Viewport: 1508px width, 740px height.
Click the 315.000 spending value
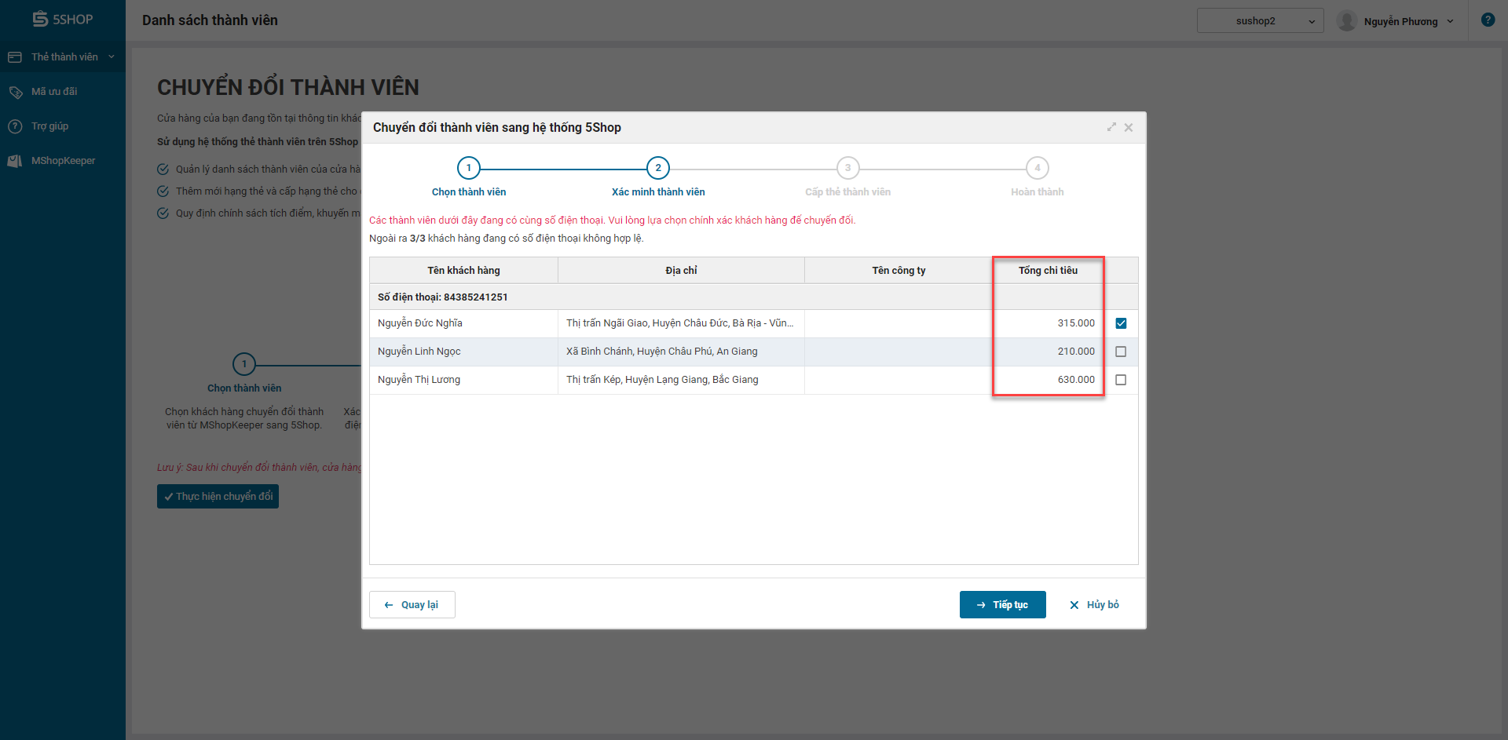click(1076, 323)
